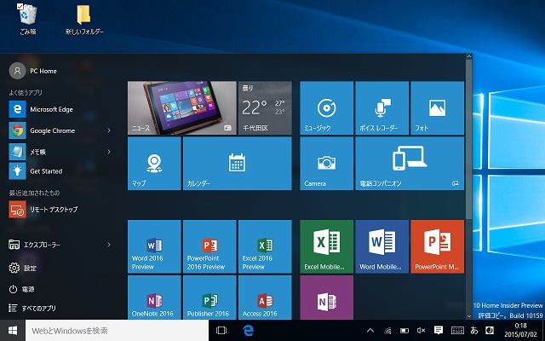The image size is (545, 341).
Task: Launch Excel 2016 Preview tile
Action: pos(265,246)
